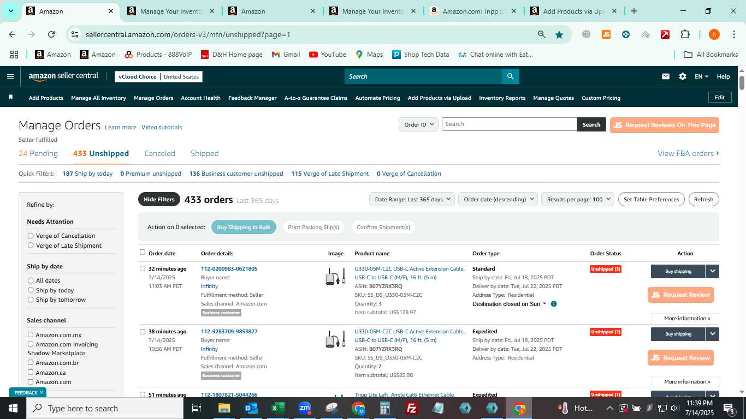746x419 pixels.
Task: Open order 112-0200983-0621805 link
Action: [x=229, y=268]
